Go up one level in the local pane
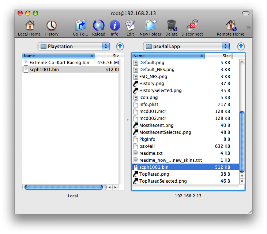Viewport: 267px width, 234px height. (120, 46)
